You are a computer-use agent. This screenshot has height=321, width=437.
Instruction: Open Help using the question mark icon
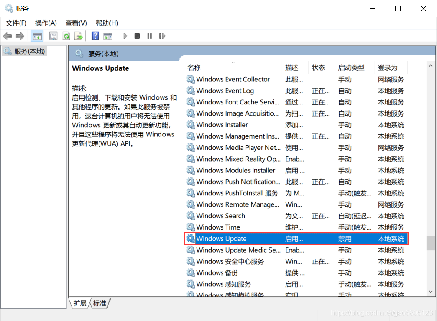pos(95,36)
